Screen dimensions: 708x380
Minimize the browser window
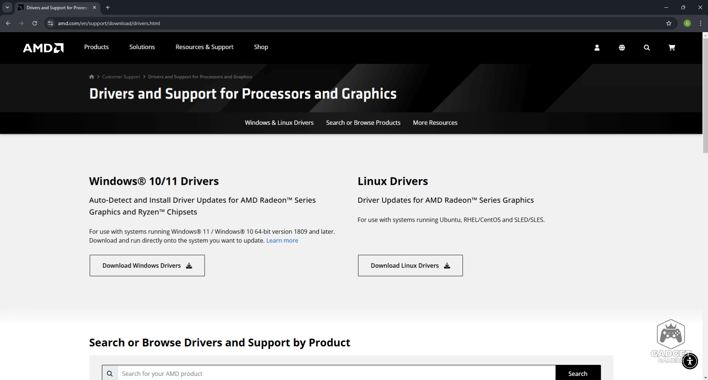coord(666,7)
